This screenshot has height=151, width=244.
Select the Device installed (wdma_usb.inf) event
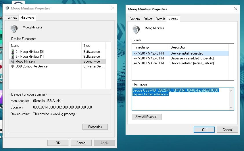click(192, 63)
